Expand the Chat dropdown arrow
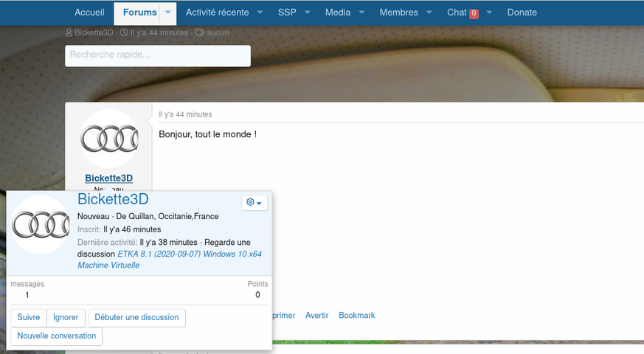The width and height of the screenshot is (644, 354). pos(489,13)
